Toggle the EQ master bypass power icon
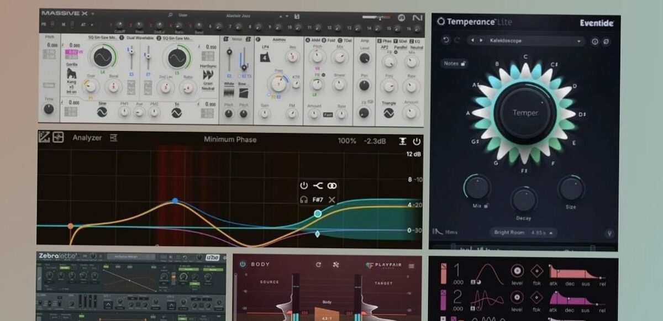663x321 pixels. pyautogui.click(x=417, y=140)
